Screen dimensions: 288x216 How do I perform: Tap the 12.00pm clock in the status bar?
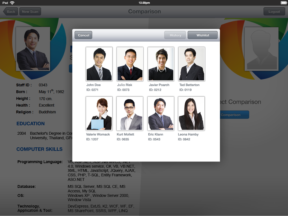(x=144, y=3)
